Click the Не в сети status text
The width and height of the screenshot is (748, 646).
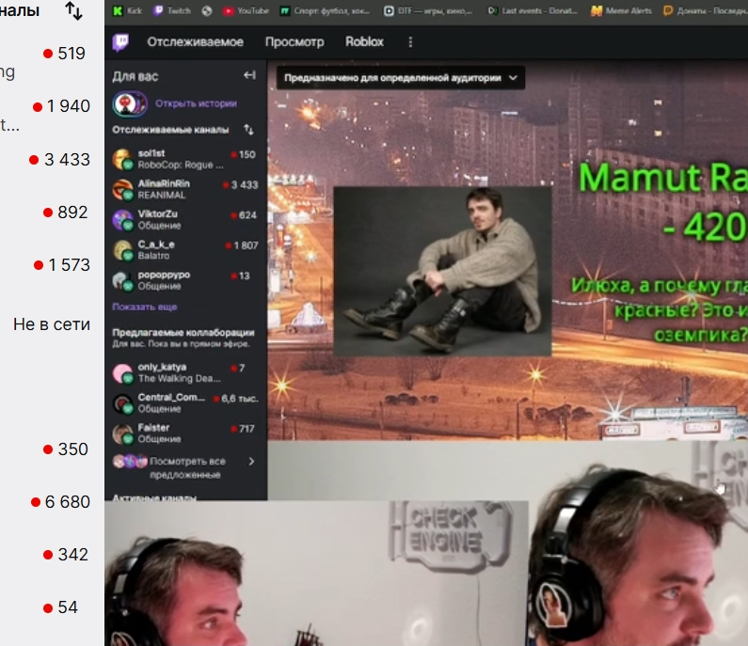click(52, 324)
